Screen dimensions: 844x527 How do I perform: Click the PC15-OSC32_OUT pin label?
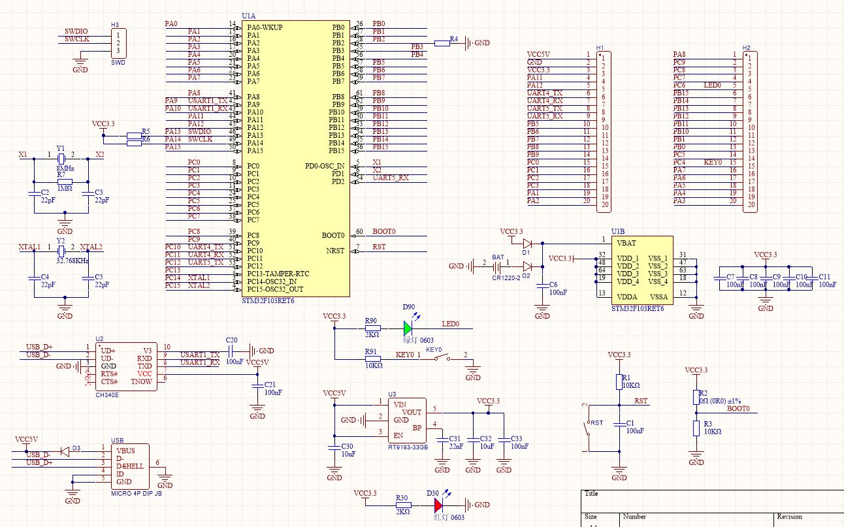click(x=275, y=289)
